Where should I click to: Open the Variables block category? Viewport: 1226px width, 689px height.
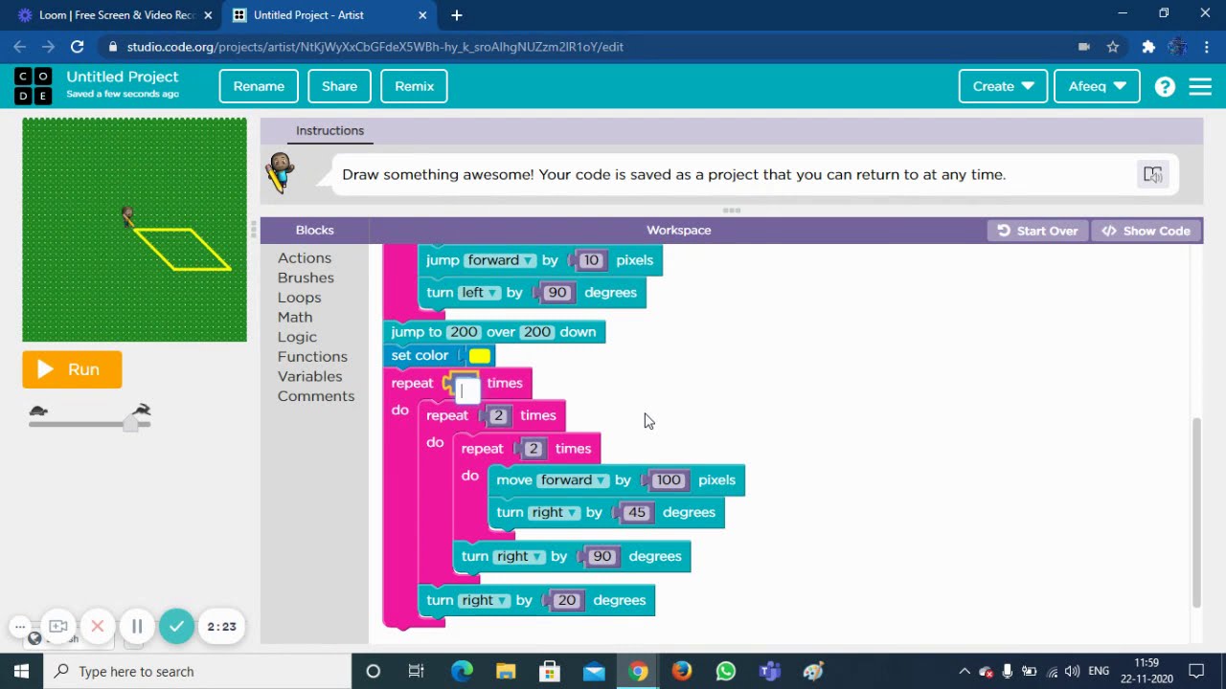309,377
